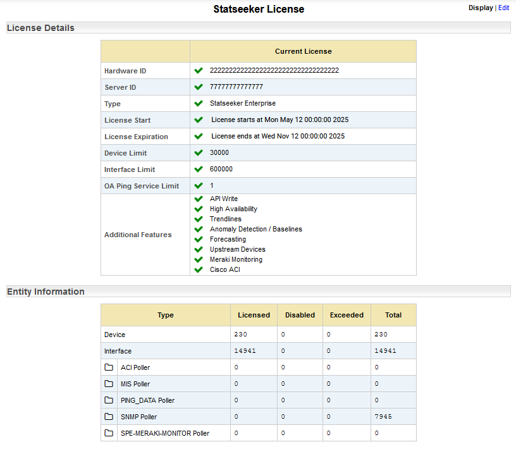The image size is (516, 449).
Task: Click the checkmark beside Meraki Monitoring
Action: tap(199, 260)
